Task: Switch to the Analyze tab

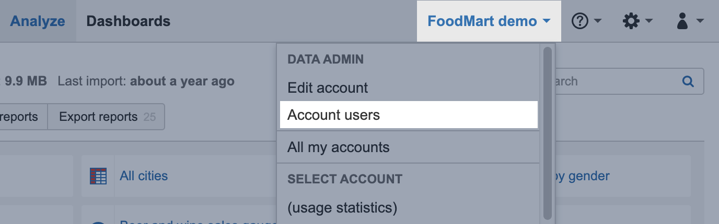Action: 38,21
